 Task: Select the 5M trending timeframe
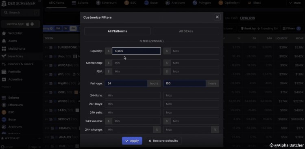[x=58, y=28]
